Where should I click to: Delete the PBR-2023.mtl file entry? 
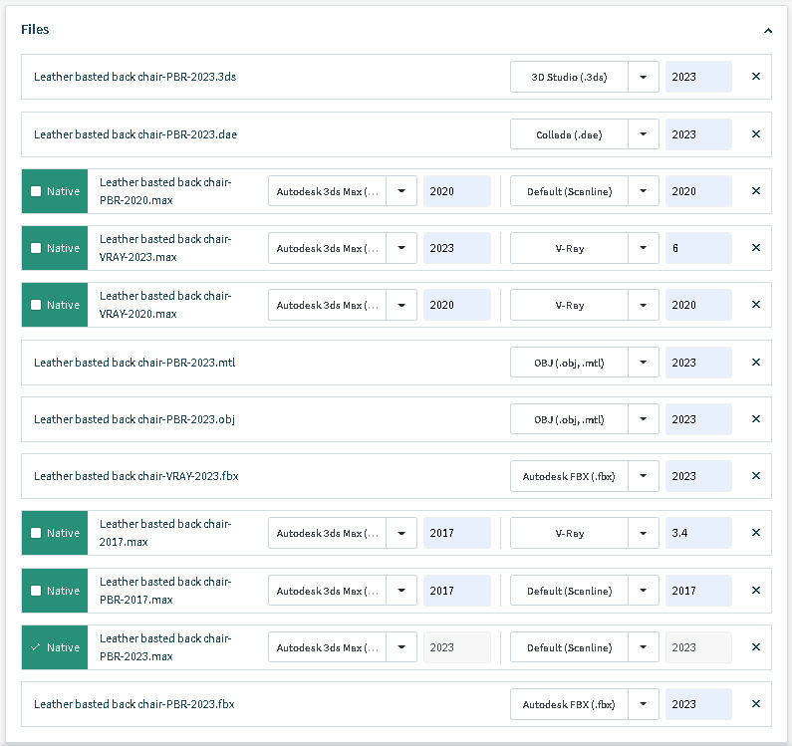pyautogui.click(x=755, y=363)
